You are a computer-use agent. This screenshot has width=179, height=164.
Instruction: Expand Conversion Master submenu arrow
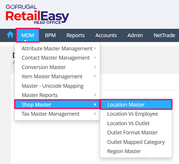pyautogui.click(x=95, y=67)
